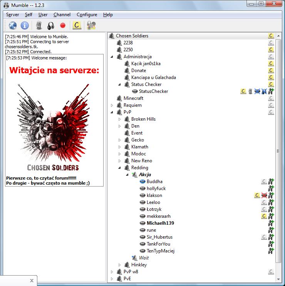Click StatusChecker's self-deafened headphone icon
Viewport: 285px width, 286px height.
coord(264,91)
